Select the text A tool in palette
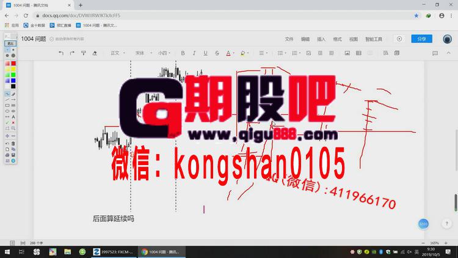This screenshot has height=258, width=458. tap(13, 117)
